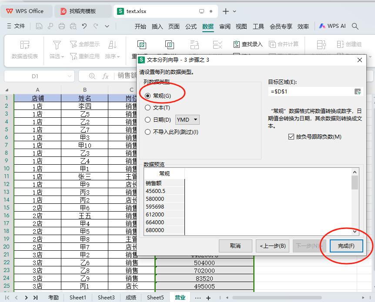Click 创建组 create group
Viewport: 375px width, 302px height.
[349, 44]
